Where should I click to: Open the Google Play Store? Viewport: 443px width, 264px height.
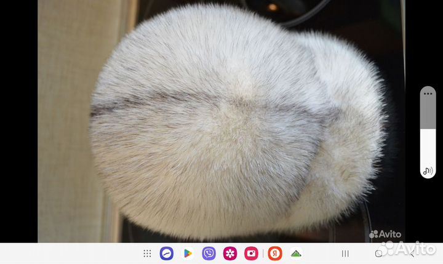[x=188, y=254]
